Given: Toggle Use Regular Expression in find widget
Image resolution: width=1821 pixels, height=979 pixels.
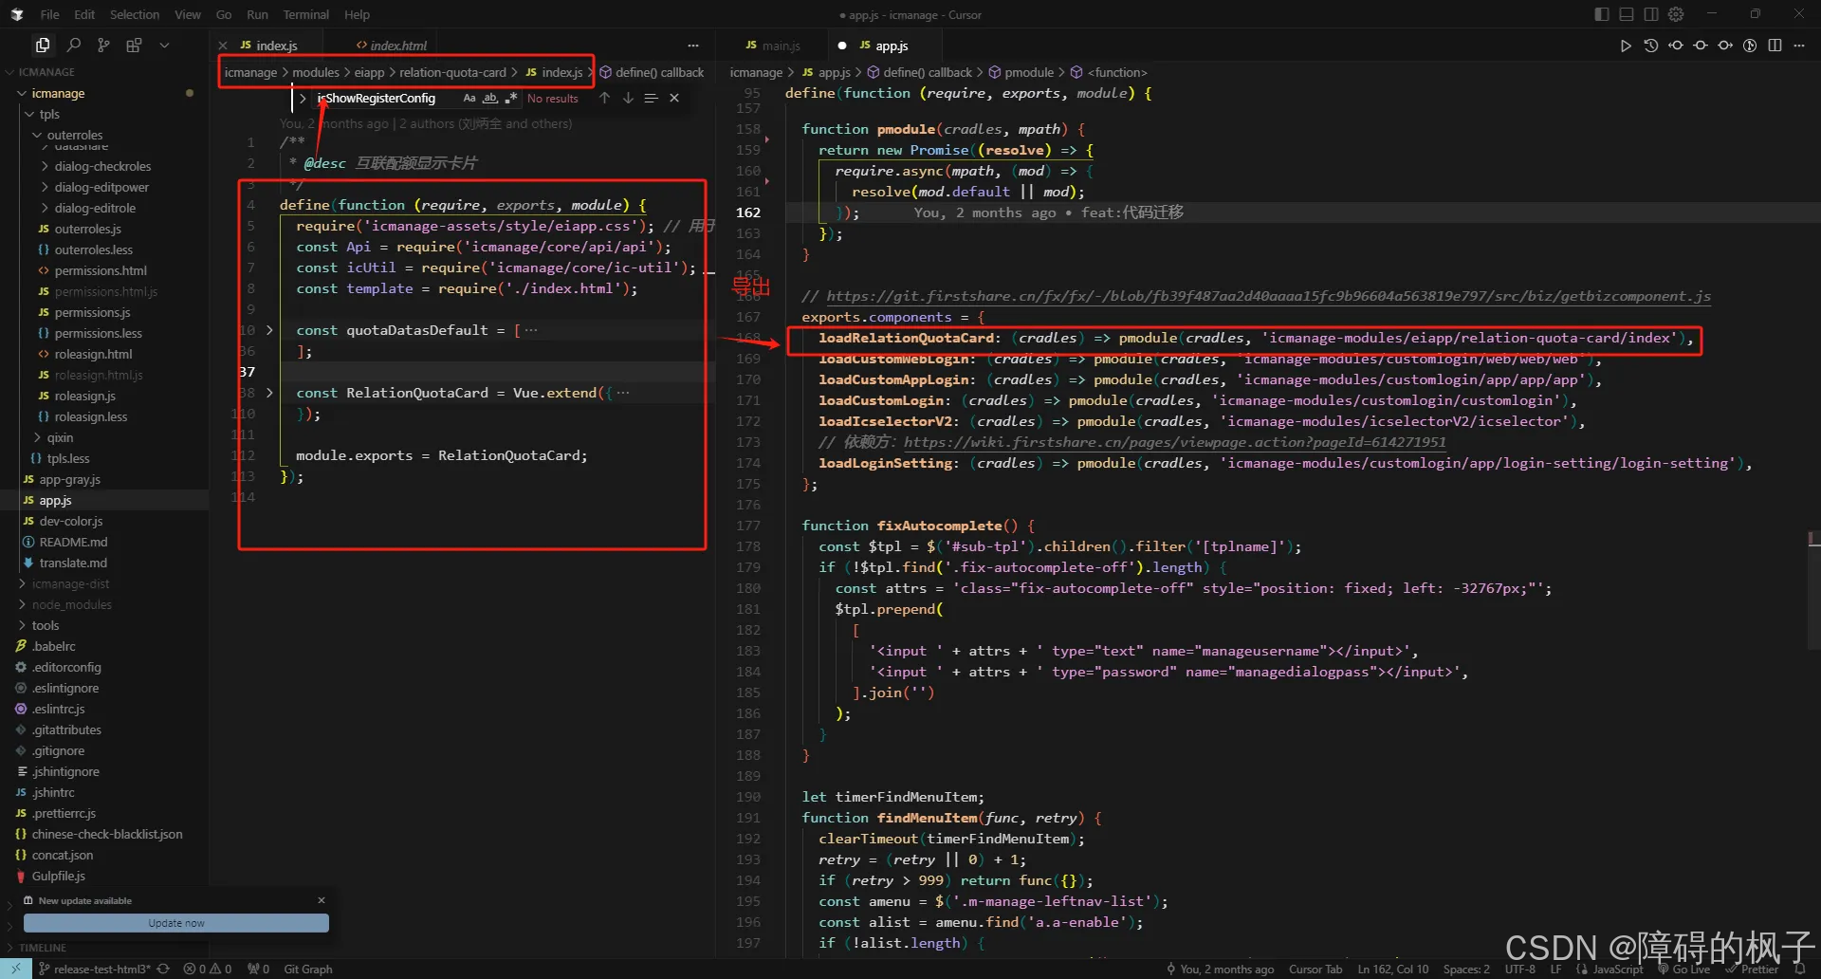Looking at the screenshot, I should [511, 98].
